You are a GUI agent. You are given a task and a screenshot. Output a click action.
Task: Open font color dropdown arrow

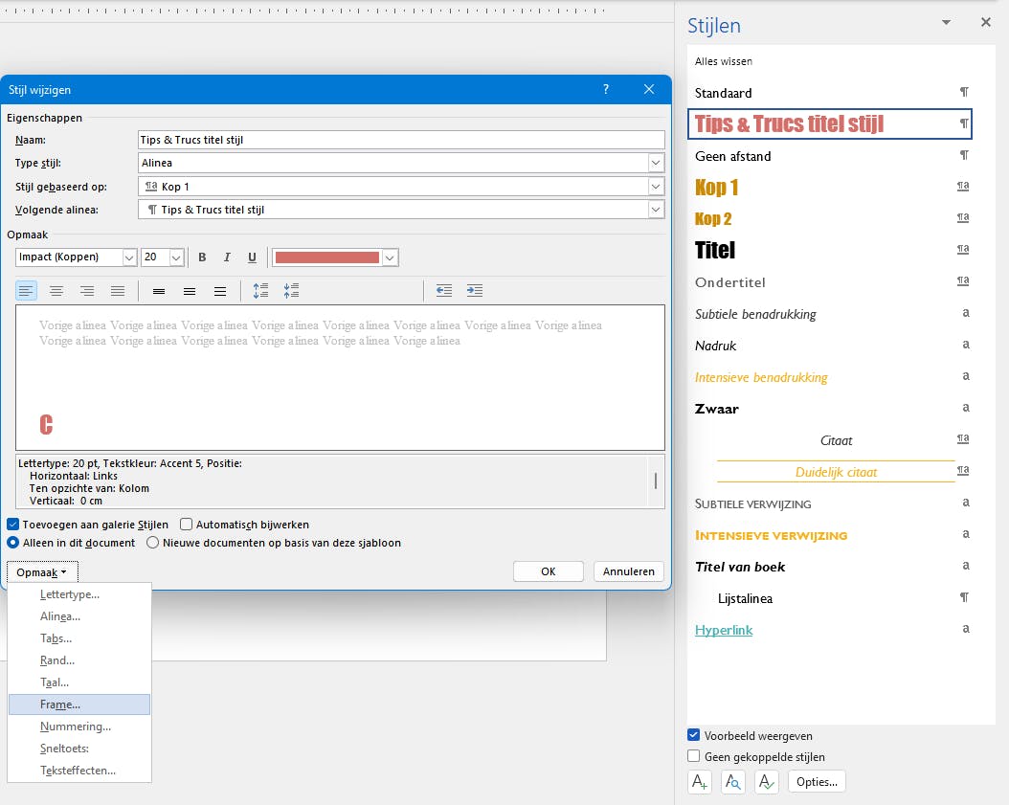point(390,257)
